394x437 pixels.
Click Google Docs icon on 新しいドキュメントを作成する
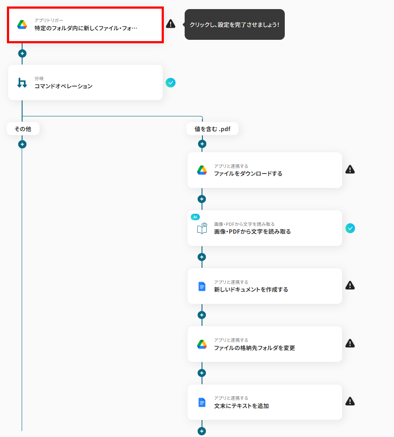202,286
